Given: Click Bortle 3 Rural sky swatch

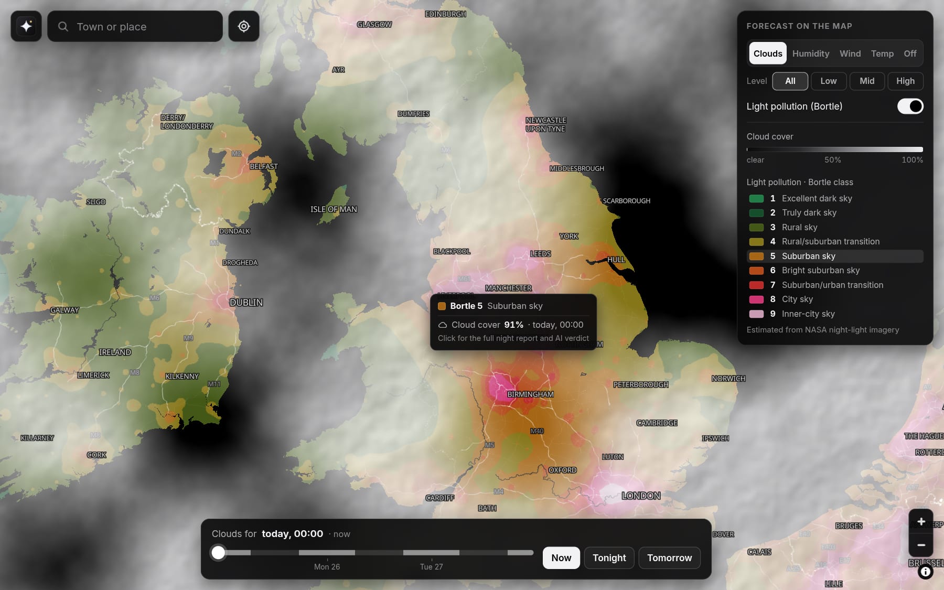Looking at the screenshot, I should point(756,227).
